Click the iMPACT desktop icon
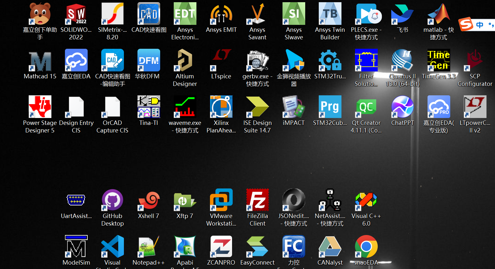 (294, 107)
